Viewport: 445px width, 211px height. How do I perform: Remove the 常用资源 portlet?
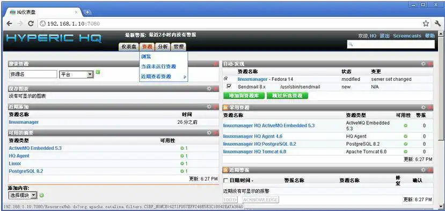(431, 107)
